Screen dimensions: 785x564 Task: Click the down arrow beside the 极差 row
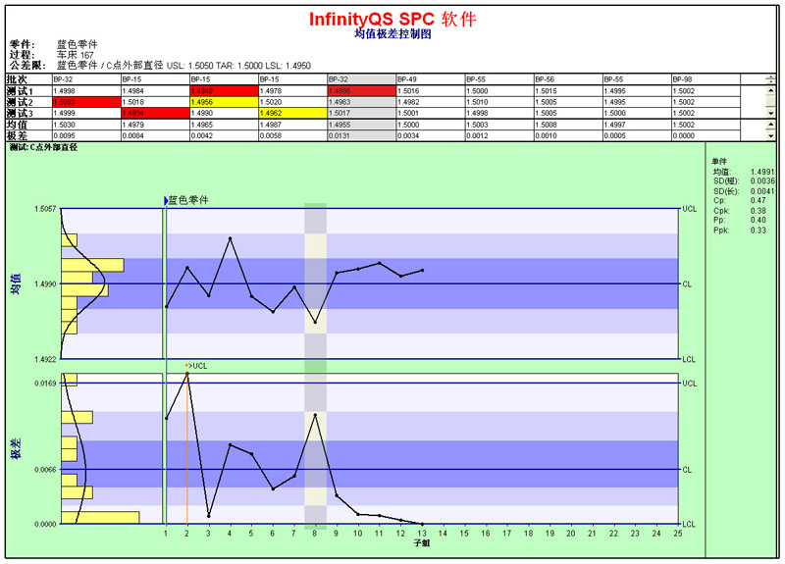770,135
